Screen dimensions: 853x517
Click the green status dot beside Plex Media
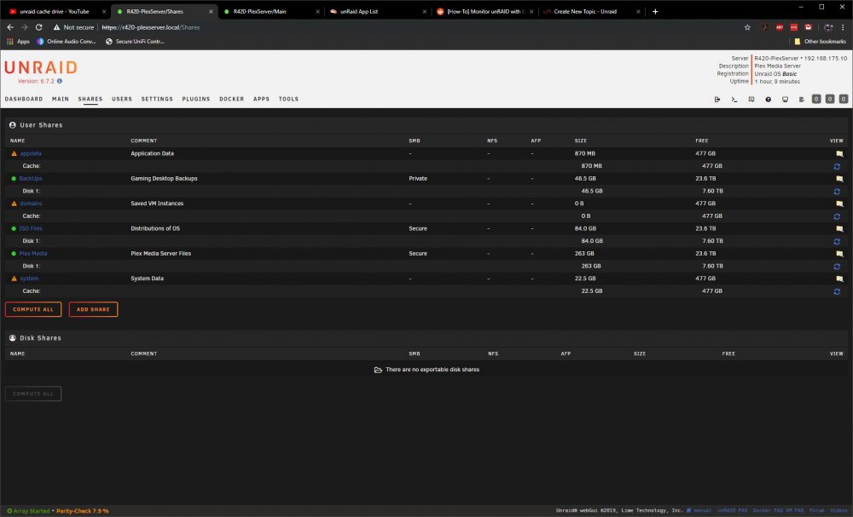(x=14, y=254)
